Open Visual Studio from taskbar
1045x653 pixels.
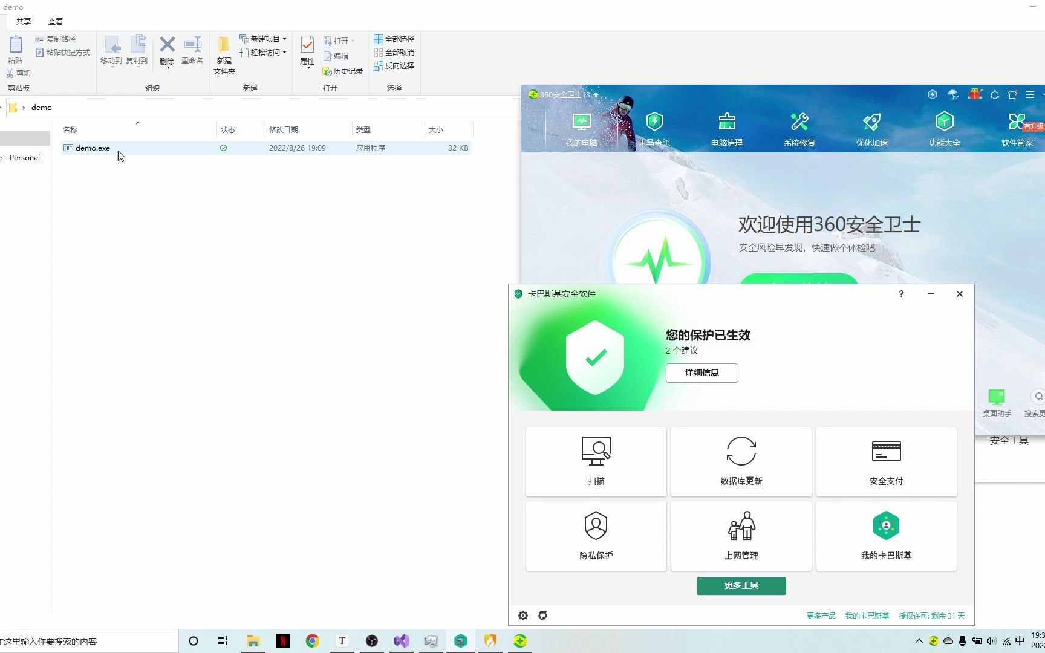(402, 641)
